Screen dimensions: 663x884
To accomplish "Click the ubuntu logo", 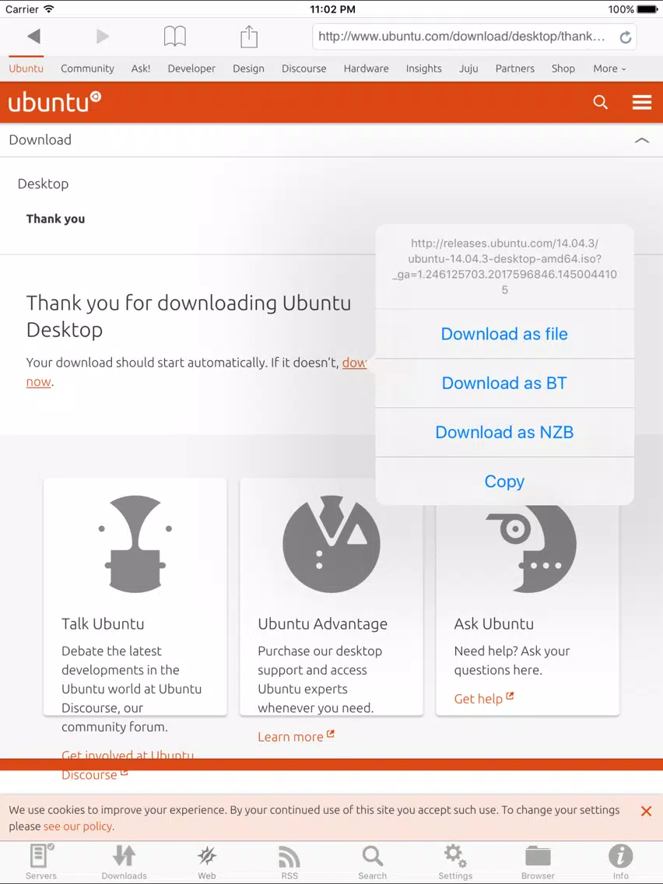I will pos(54,102).
